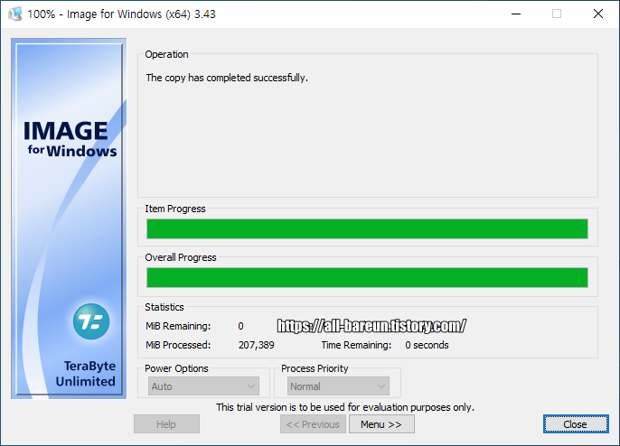Click the Time Remaining '0 seconds' value
The image size is (620, 446).
click(x=427, y=345)
